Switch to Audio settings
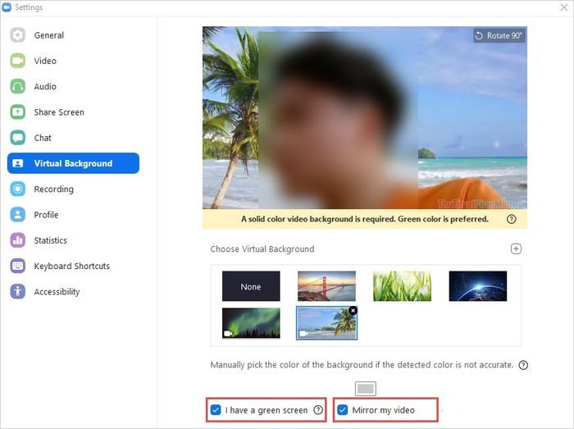574x429 pixels. pos(45,86)
